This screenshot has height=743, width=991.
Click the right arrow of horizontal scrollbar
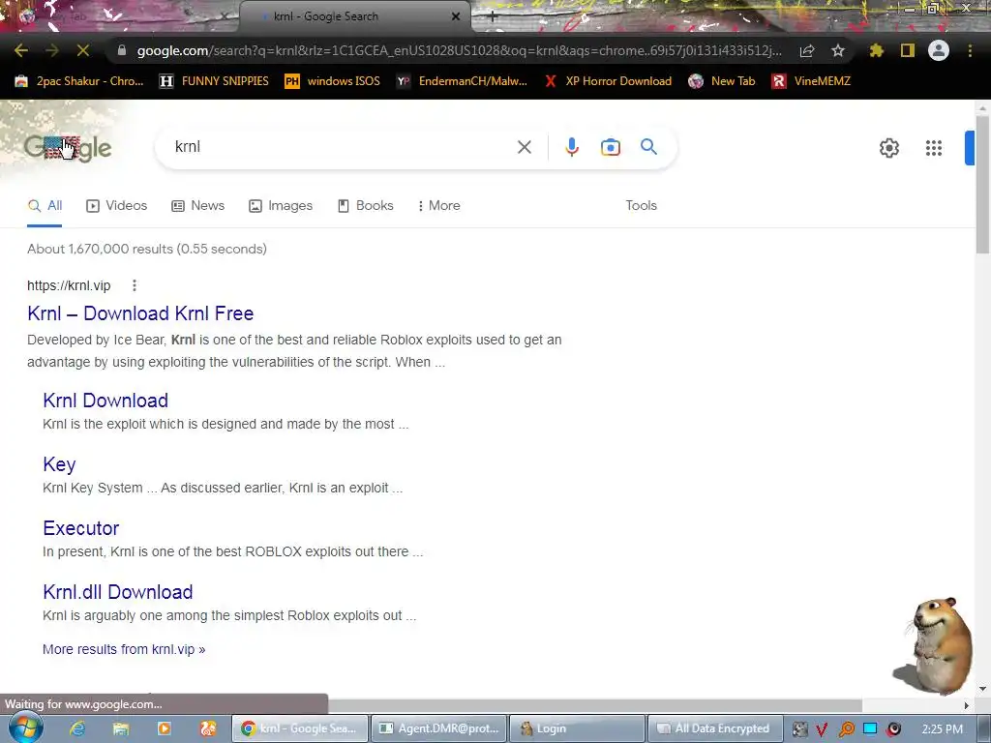coord(967,705)
